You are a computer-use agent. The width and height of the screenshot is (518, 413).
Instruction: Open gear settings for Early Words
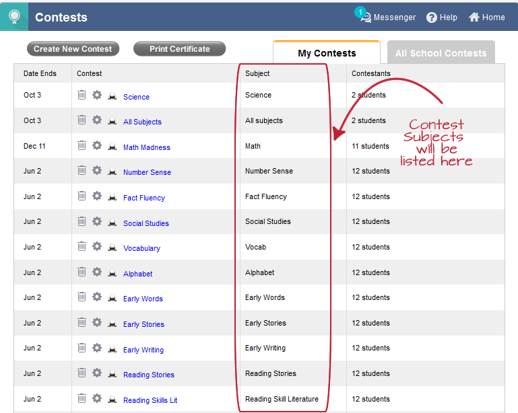[x=97, y=297]
